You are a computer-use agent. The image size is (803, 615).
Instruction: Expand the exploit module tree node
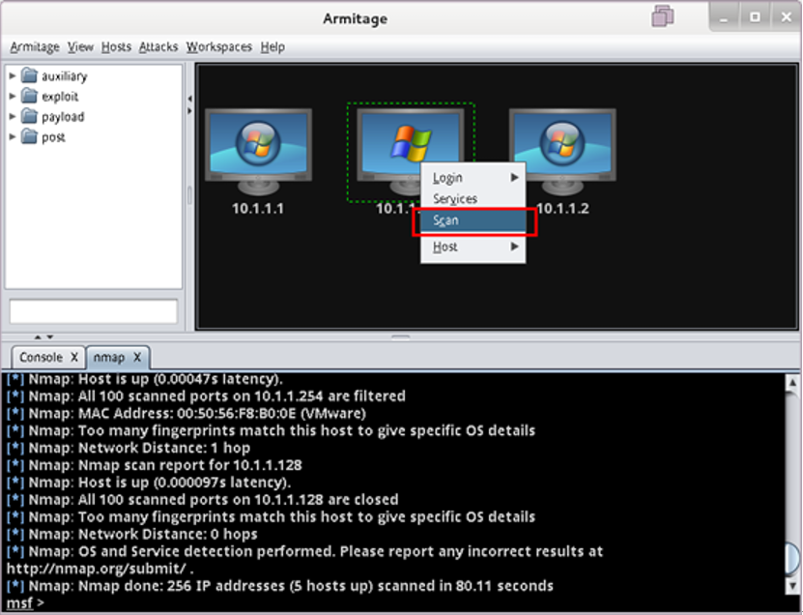click(x=13, y=96)
